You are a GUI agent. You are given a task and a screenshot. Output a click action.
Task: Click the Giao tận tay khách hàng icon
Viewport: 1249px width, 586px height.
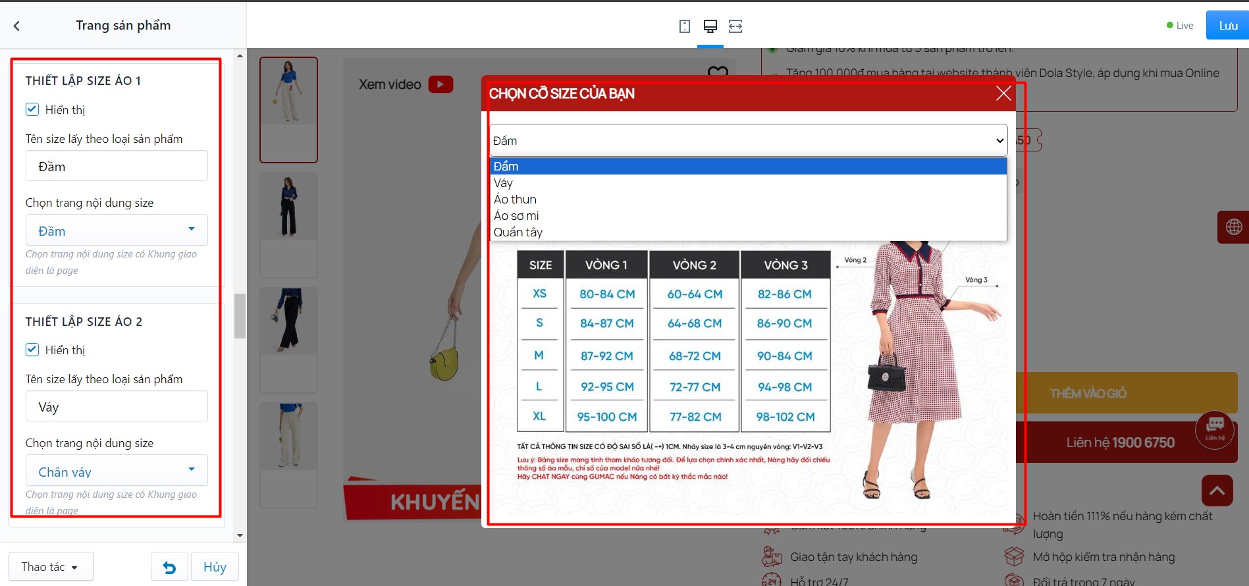(x=772, y=557)
